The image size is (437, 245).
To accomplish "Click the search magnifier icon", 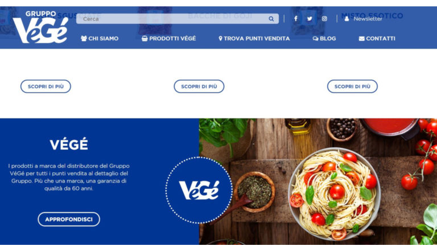I will [271, 19].
